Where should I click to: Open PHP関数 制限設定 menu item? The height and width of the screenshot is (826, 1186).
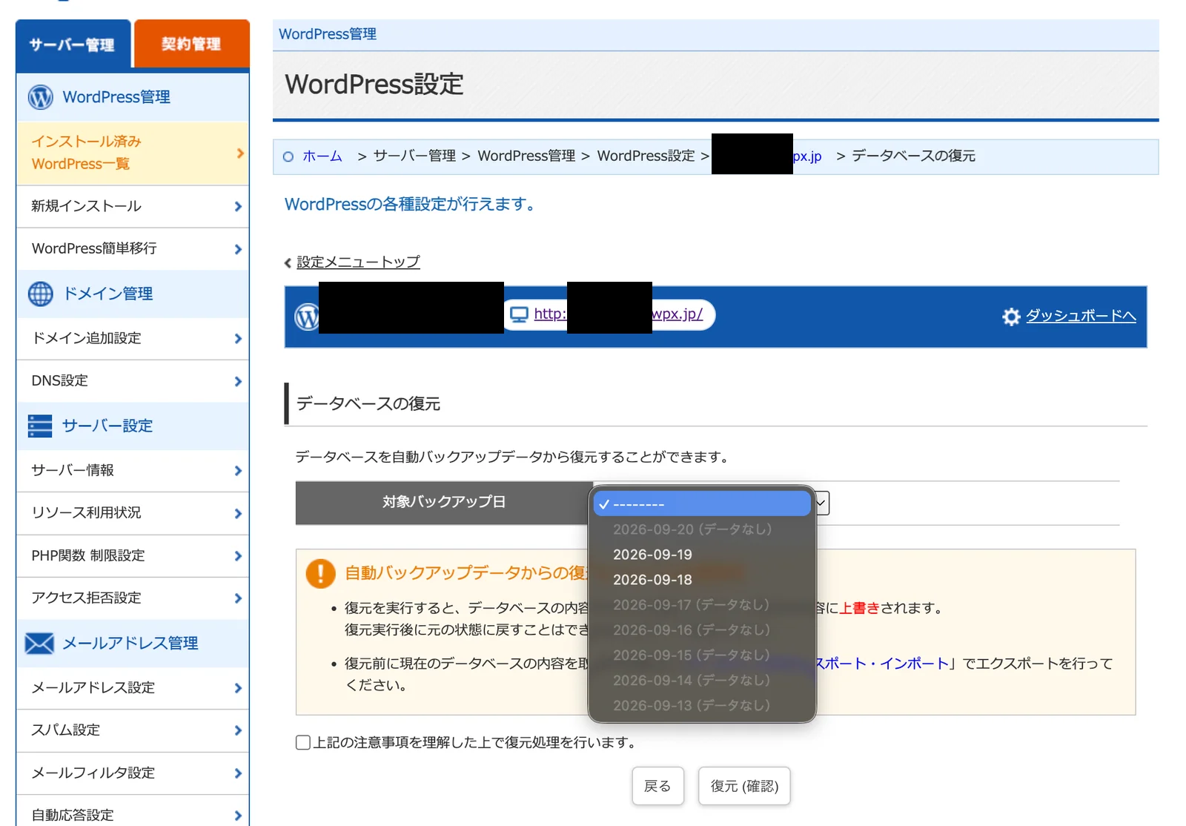point(133,555)
